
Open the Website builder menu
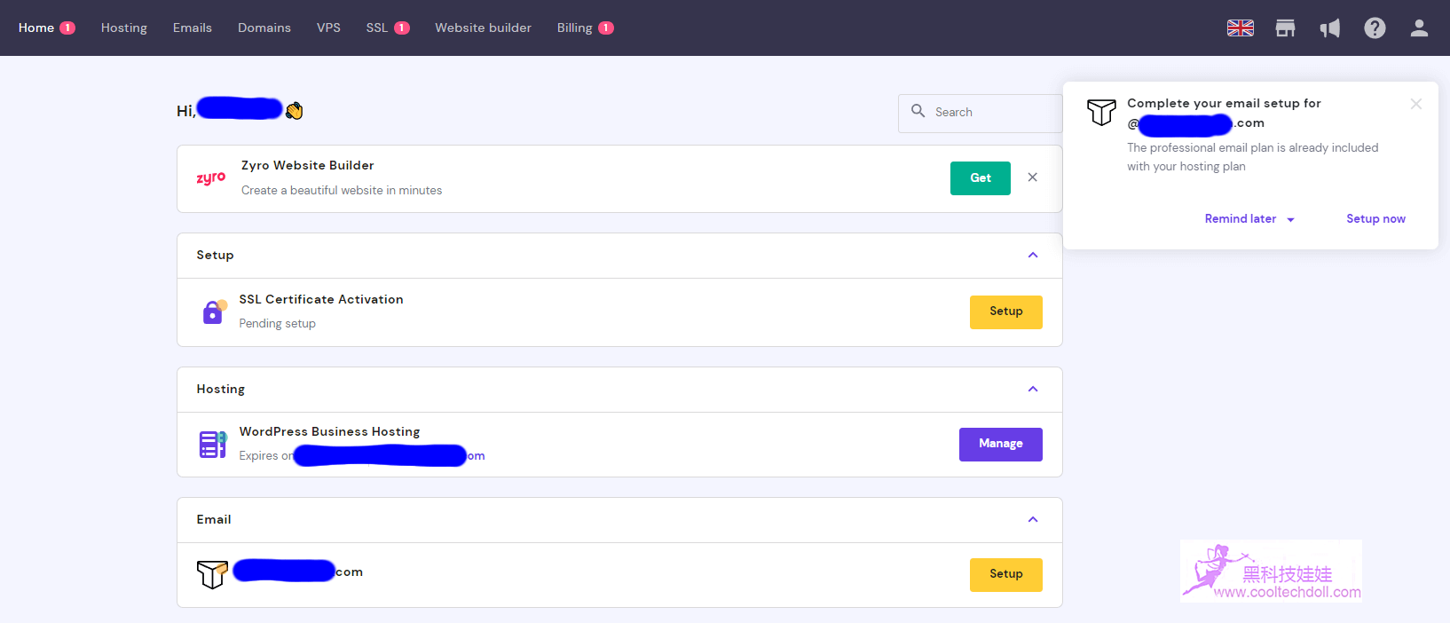[x=484, y=28]
